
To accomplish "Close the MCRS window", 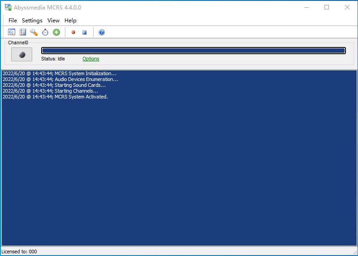I will click(347, 7).
